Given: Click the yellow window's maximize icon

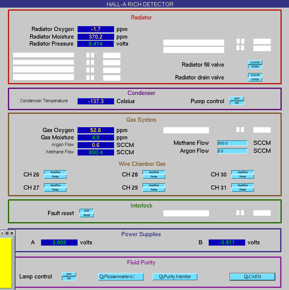Looking at the screenshot, I should tap(7, 233).
